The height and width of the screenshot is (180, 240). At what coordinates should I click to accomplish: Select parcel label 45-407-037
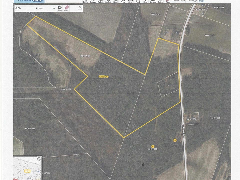pos(191,119)
